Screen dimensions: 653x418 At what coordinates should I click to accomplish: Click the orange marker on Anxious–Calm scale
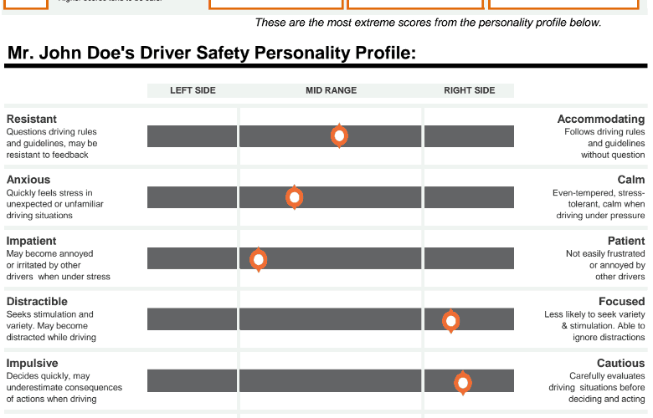(295, 197)
